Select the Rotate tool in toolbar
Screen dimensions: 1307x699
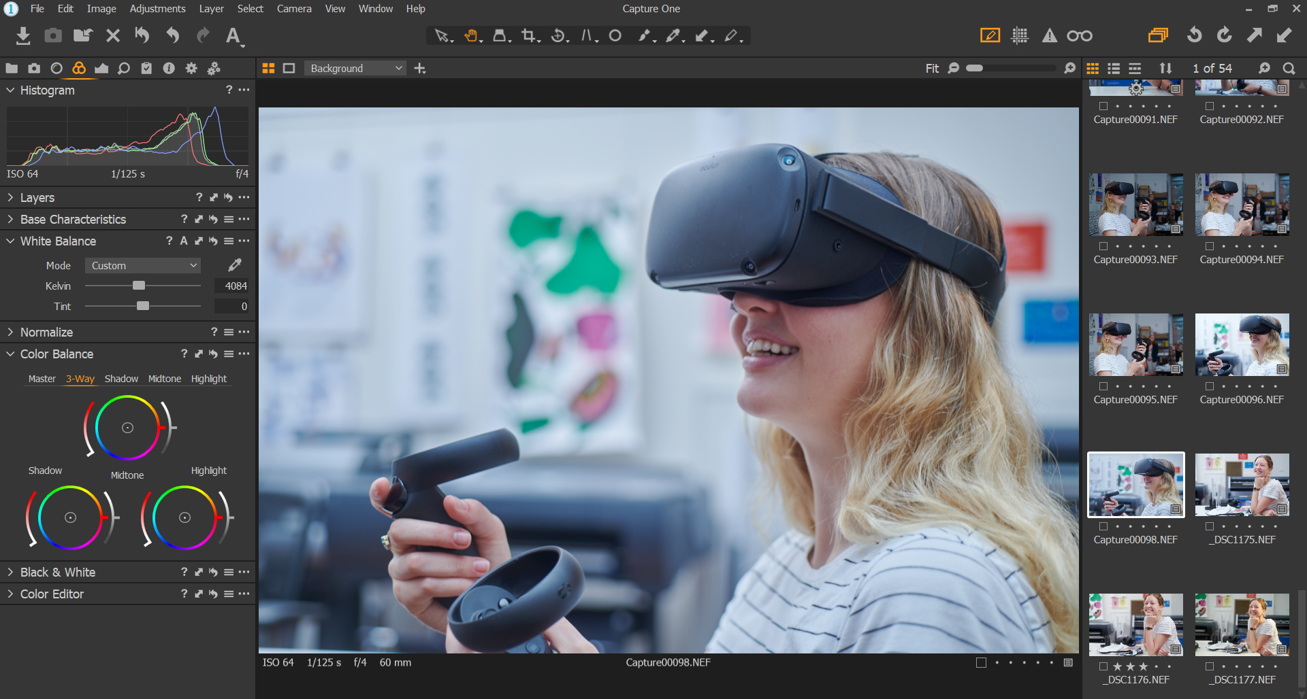tap(558, 35)
